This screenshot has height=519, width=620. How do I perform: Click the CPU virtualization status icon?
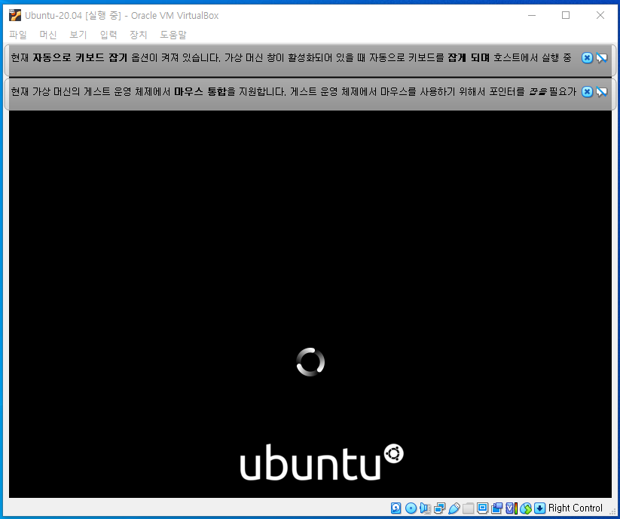(512, 508)
